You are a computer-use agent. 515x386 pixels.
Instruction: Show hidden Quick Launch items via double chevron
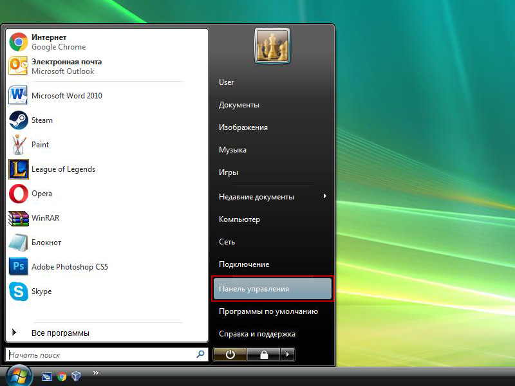tap(96, 372)
